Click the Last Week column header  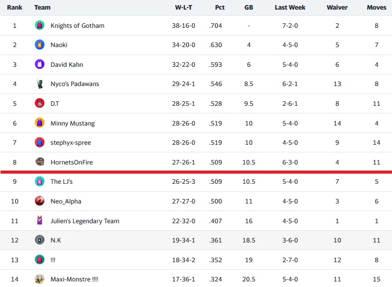point(288,8)
